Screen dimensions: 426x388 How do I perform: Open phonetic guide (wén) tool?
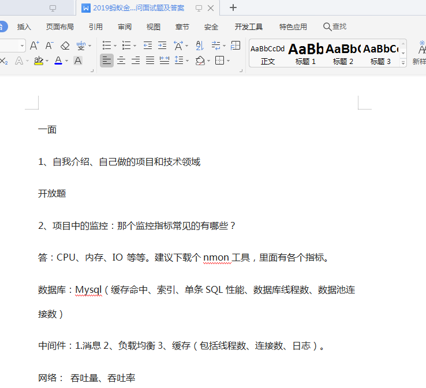tap(81, 46)
